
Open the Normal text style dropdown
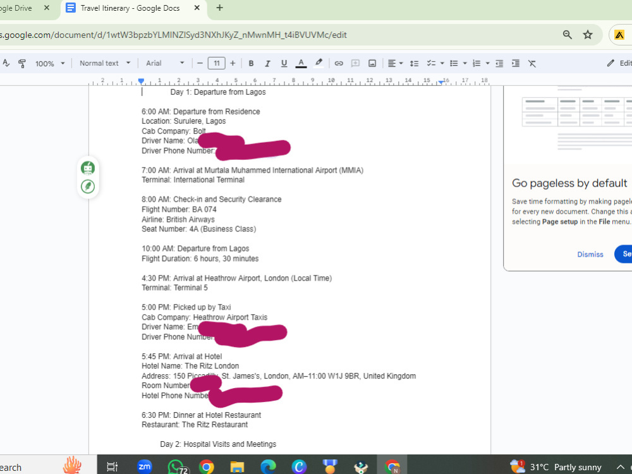coord(105,63)
